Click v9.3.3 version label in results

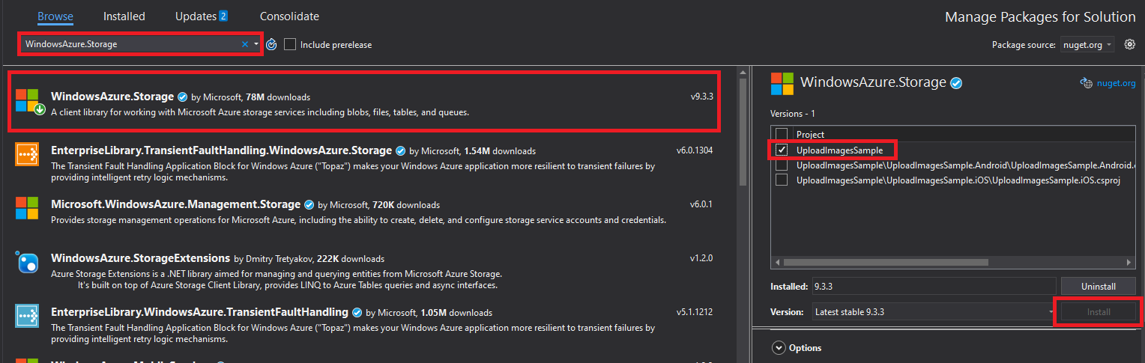[701, 97]
